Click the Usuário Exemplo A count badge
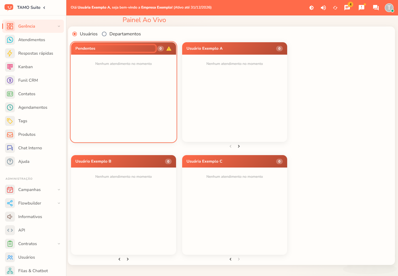This screenshot has height=276, width=398. 279,49
